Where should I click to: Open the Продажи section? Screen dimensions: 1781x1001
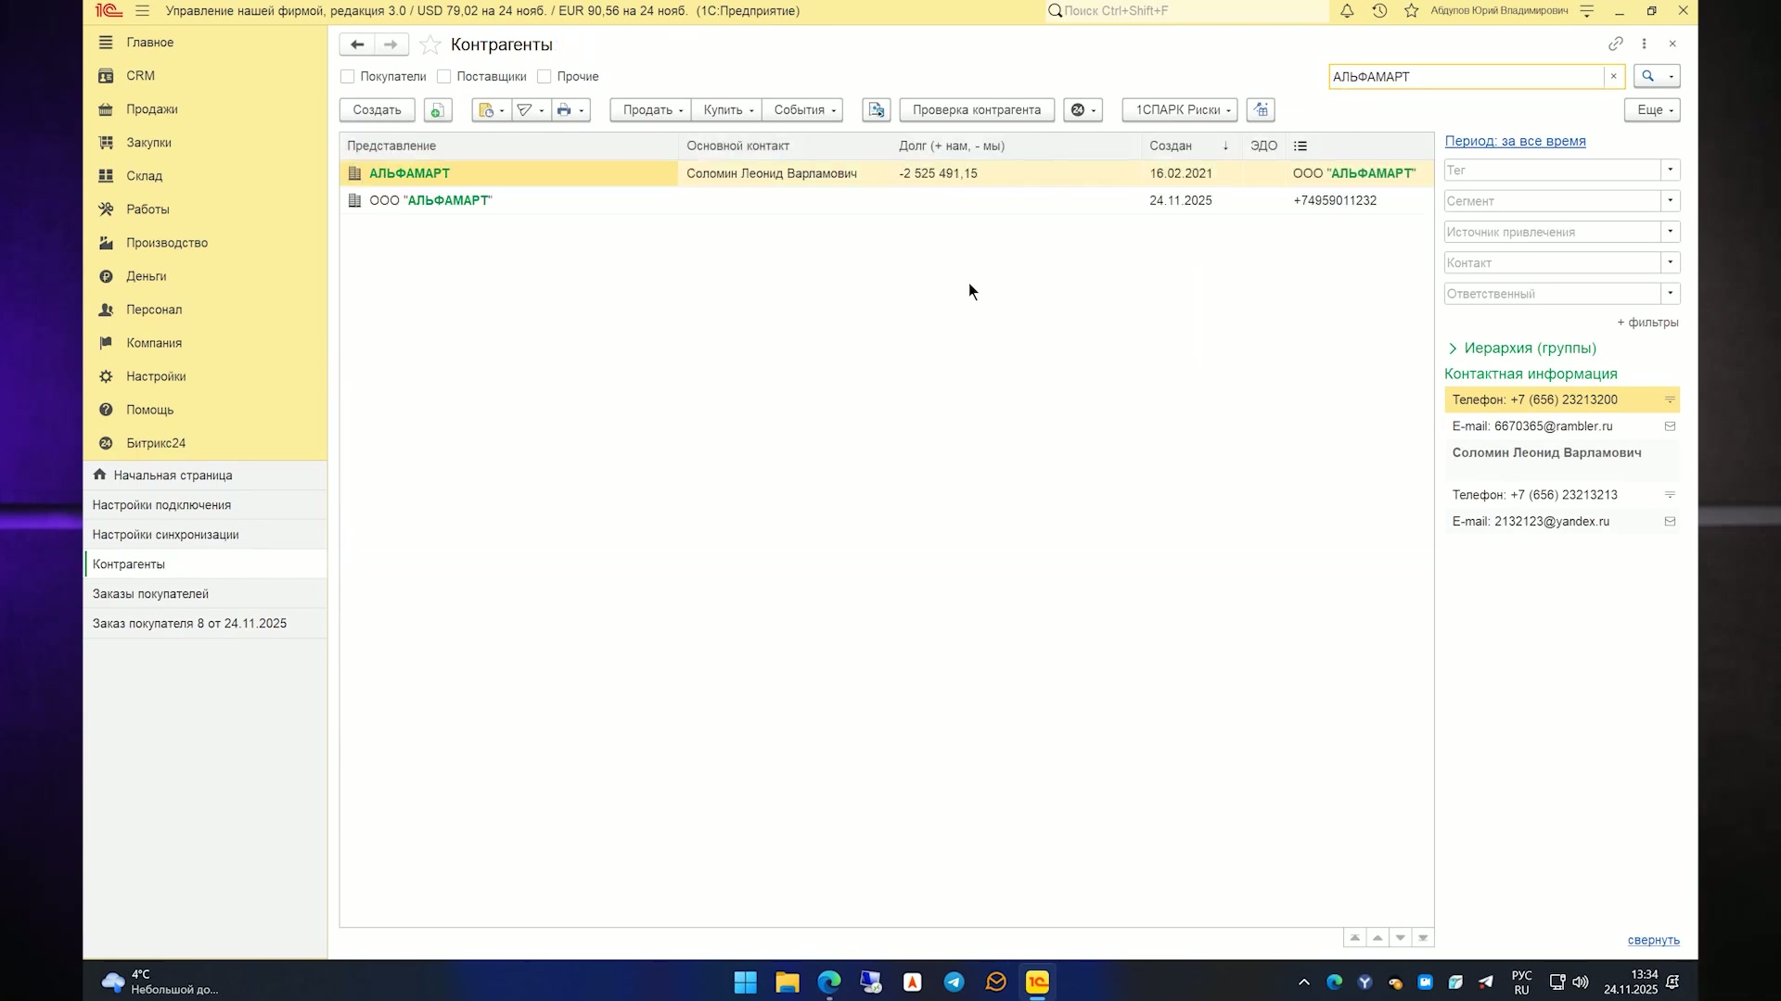152,109
